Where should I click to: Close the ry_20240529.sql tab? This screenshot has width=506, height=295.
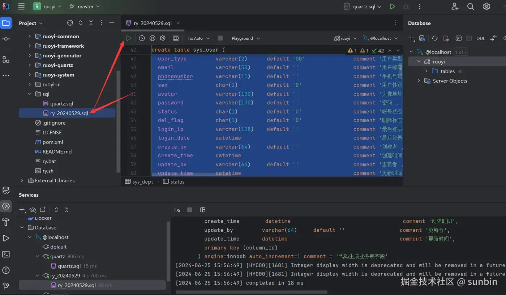click(178, 23)
